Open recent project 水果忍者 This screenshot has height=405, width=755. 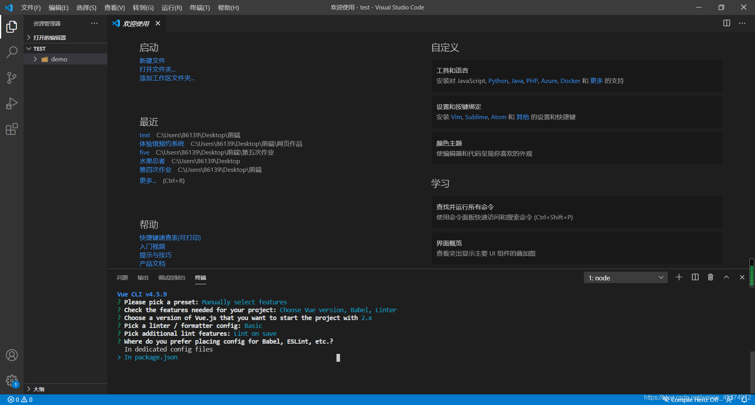tap(152, 161)
